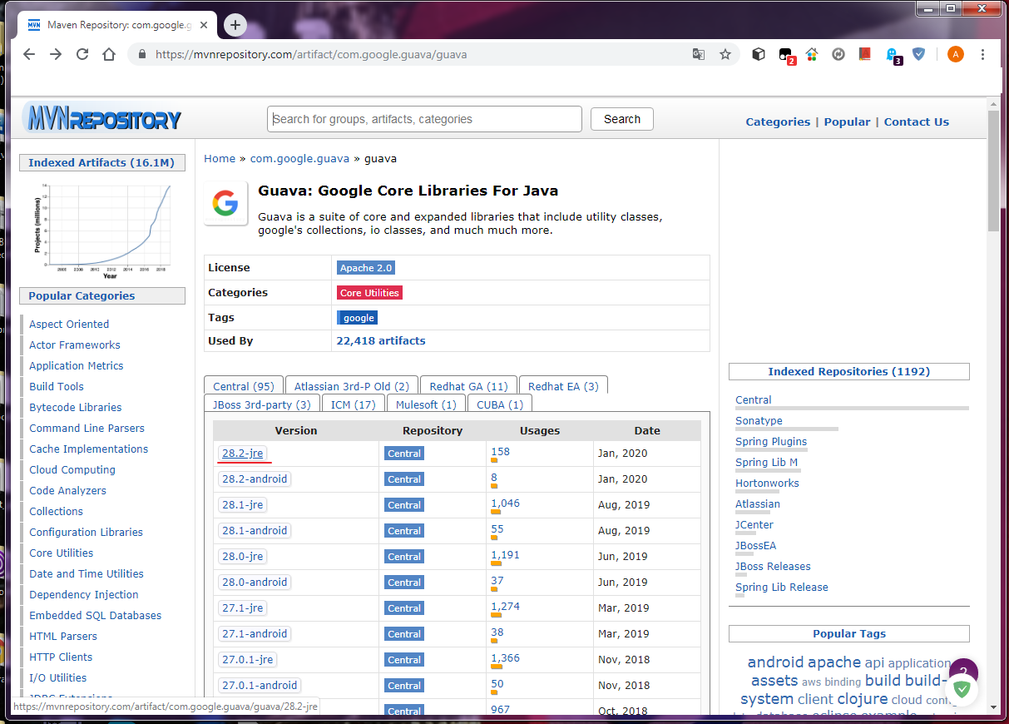Open the Sonatype repository link
The image size is (1009, 724).
(x=759, y=421)
